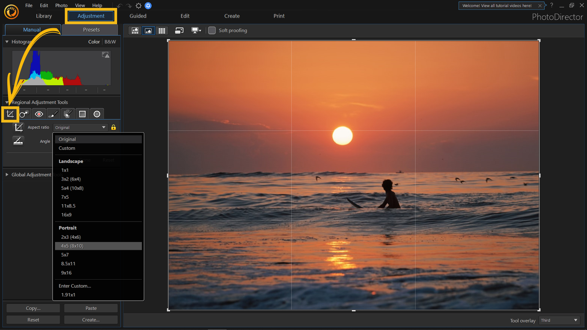Open preferences gear icon
587x330 pixels.
point(138,6)
